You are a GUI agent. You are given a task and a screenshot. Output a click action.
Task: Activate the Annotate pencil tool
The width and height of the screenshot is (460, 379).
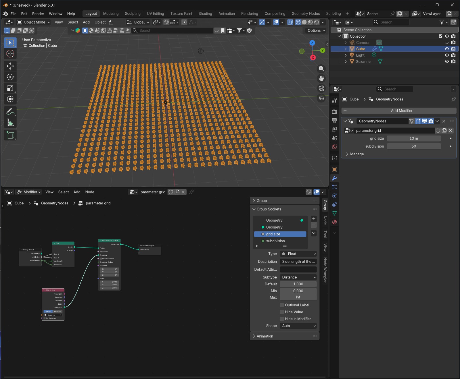pyautogui.click(x=10, y=111)
